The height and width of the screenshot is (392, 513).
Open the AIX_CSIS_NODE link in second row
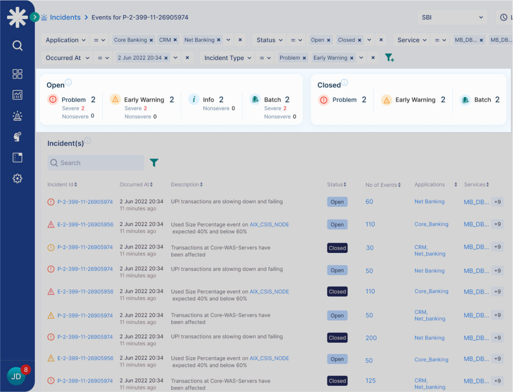269,225
